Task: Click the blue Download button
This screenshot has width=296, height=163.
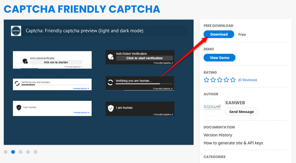Action: pyautogui.click(x=219, y=34)
